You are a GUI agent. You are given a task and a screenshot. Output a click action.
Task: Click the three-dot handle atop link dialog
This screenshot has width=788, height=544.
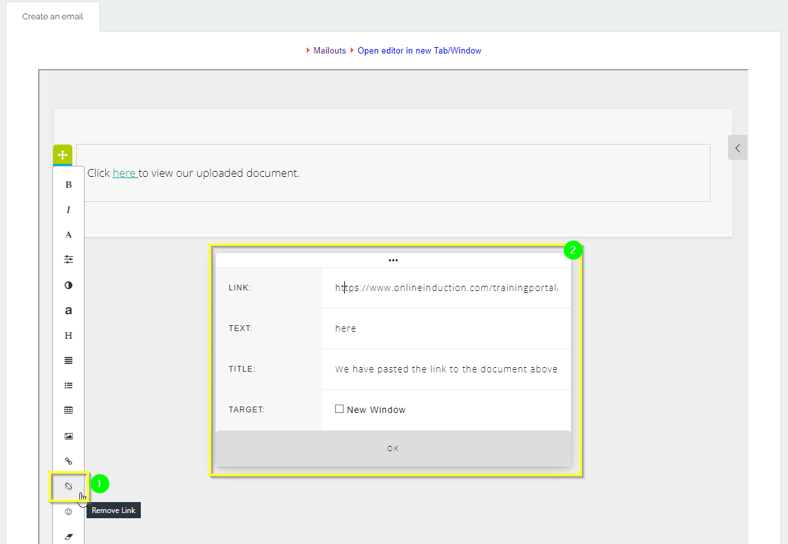pyautogui.click(x=393, y=261)
